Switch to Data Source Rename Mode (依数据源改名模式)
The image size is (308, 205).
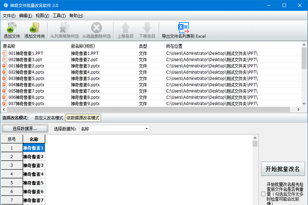(83, 118)
